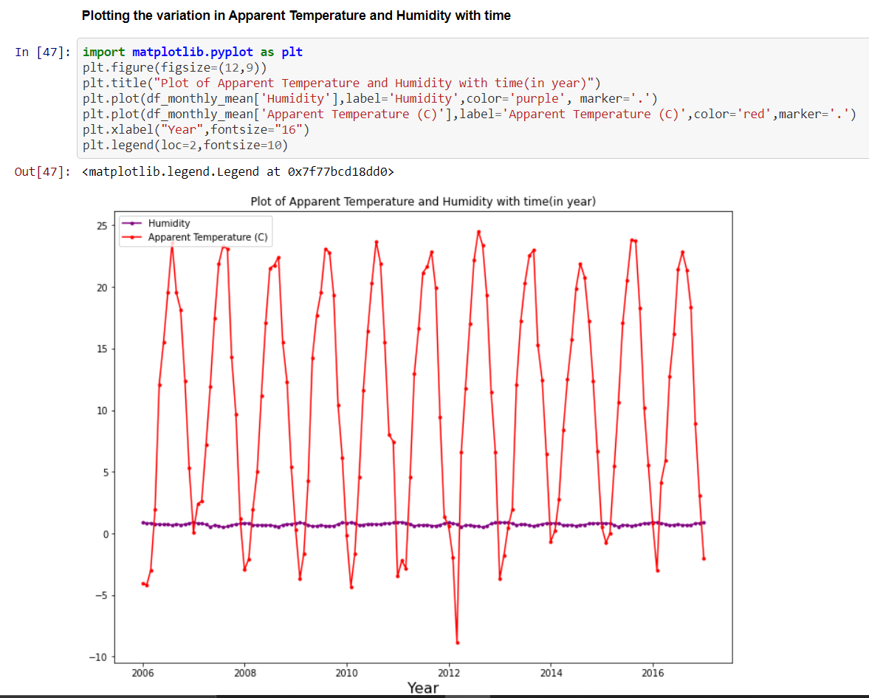Viewport: 869px width, 698px height.
Task: Click the Year axis label
Action: point(422,688)
